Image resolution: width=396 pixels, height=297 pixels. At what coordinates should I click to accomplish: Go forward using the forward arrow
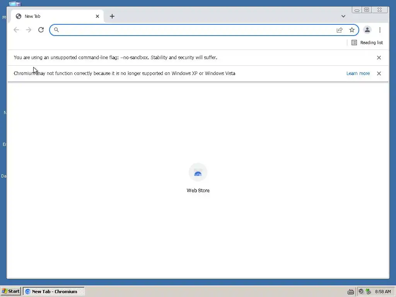point(29,30)
